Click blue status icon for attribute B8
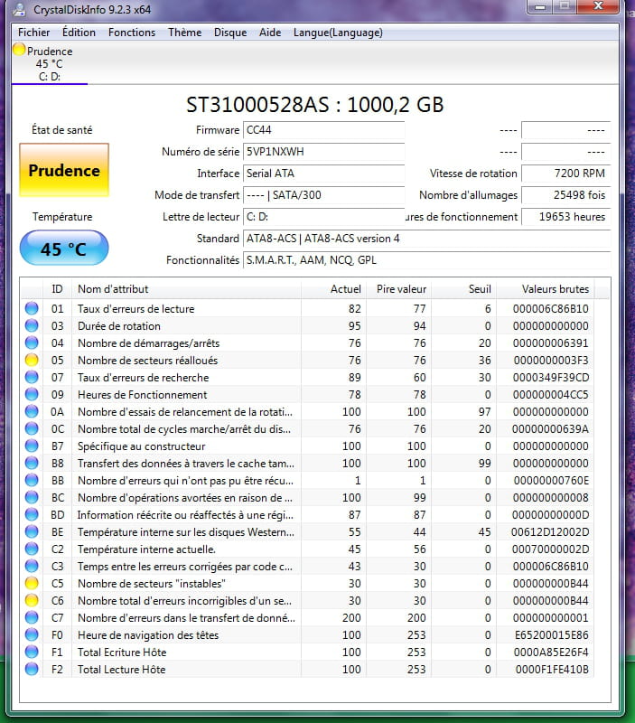This screenshot has width=635, height=723. [32, 463]
